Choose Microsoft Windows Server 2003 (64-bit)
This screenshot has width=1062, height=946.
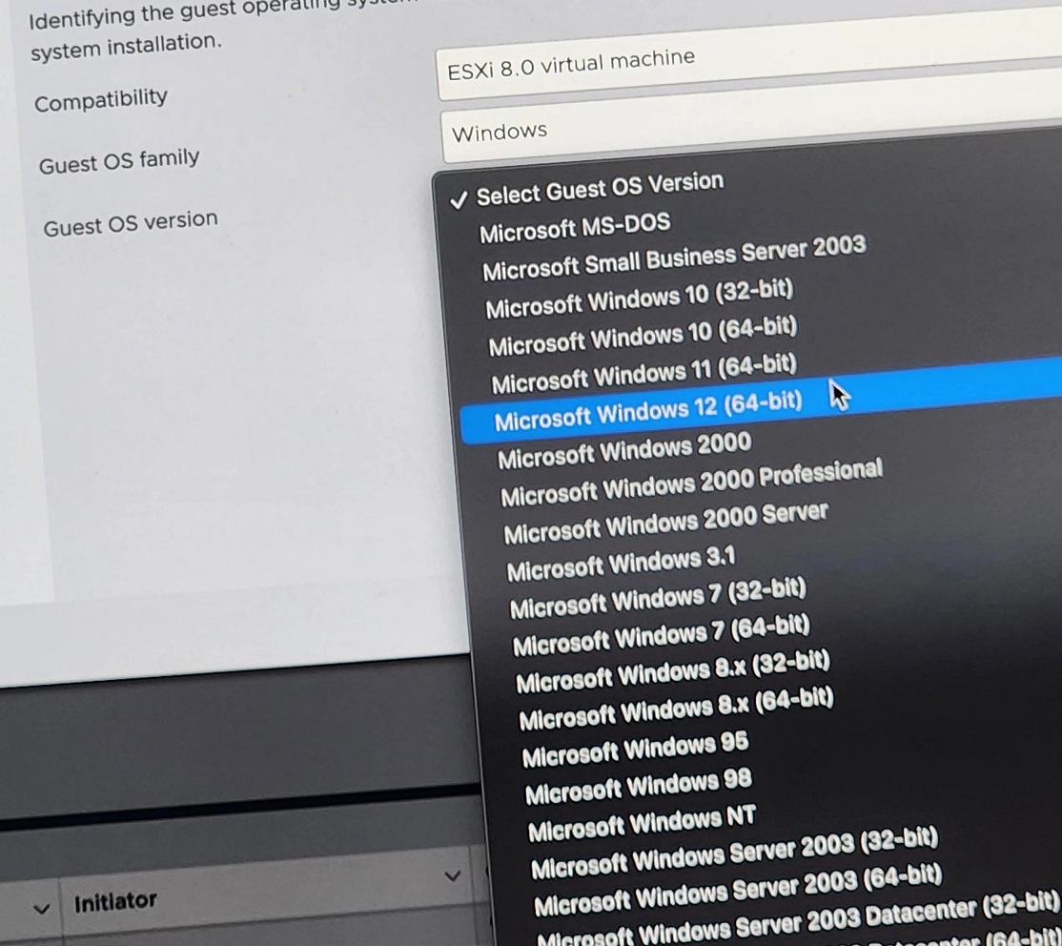tap(738, 890)
